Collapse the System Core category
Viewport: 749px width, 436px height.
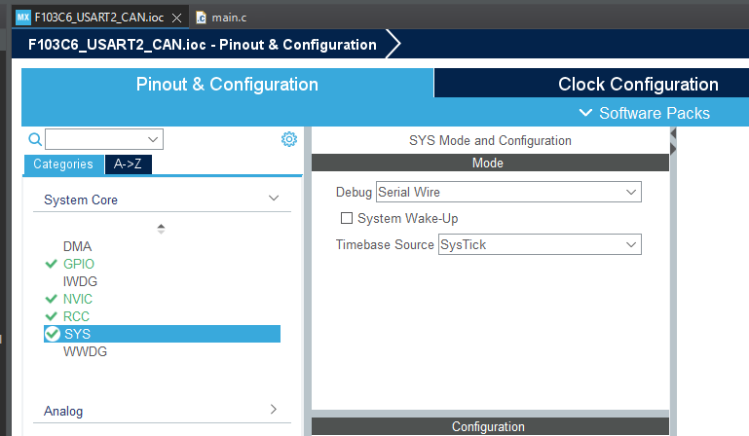click(x=274, y=200)
